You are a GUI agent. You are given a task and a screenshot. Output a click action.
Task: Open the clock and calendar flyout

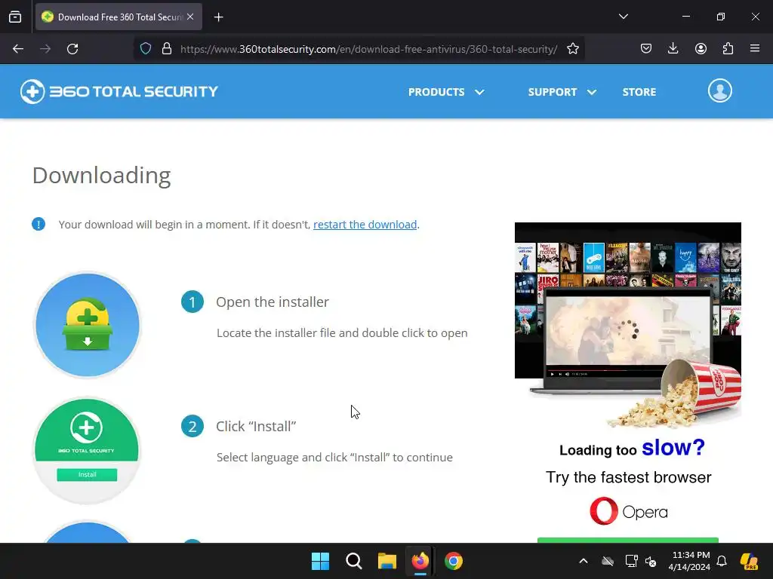(x=689, y=561)
